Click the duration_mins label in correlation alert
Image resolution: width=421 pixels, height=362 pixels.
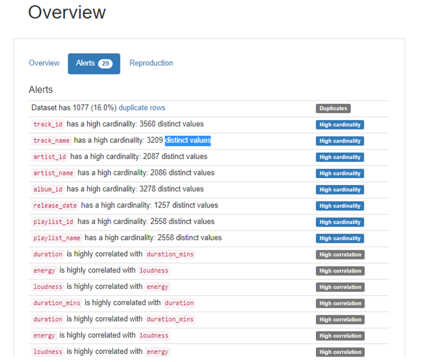[170, 255]
